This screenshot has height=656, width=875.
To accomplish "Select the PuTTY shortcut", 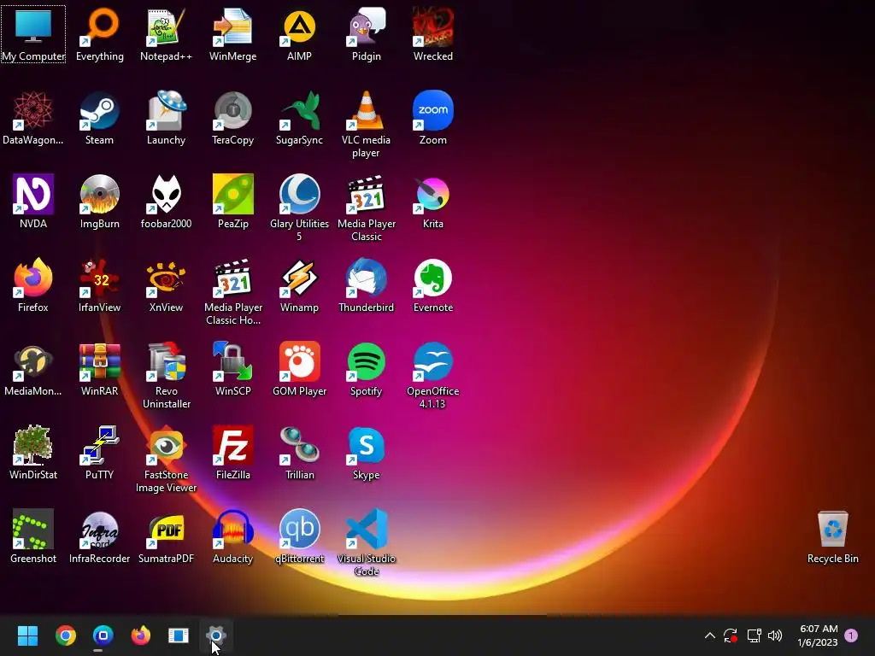I will [x=100, y=445].
